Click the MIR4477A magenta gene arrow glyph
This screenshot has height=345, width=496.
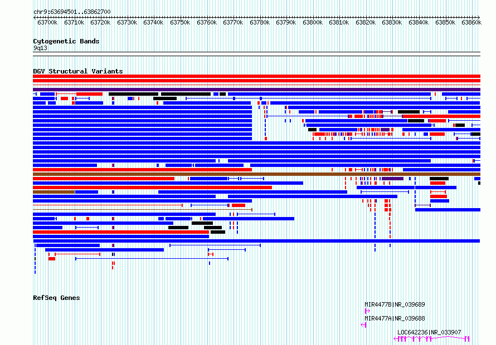coord(363,325)
